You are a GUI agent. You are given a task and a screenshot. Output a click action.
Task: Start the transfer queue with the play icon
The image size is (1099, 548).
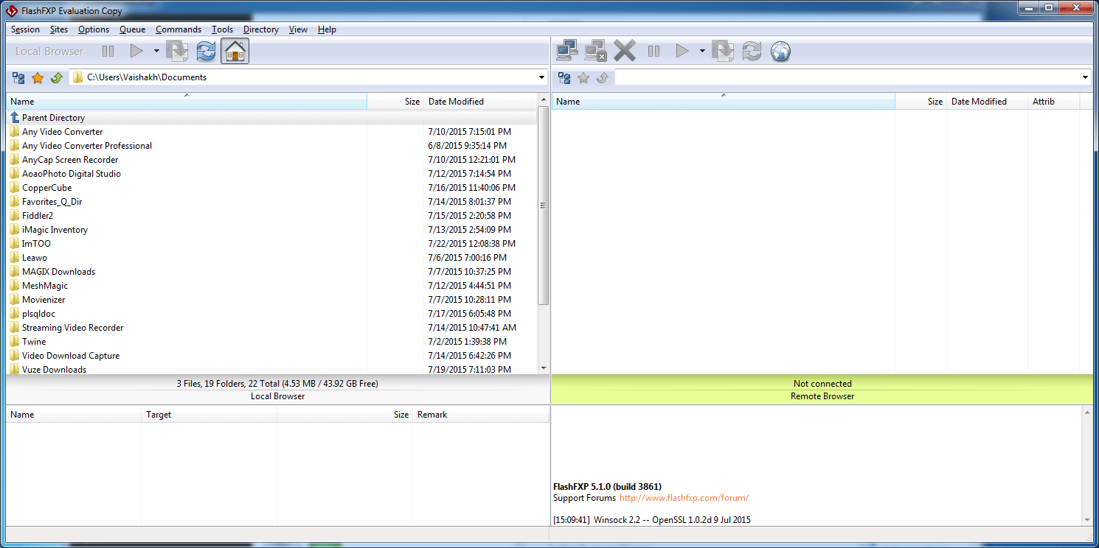click(x=682, y=50)
